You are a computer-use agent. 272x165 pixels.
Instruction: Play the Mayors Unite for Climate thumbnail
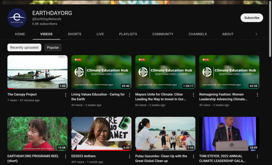pos(165,72)
